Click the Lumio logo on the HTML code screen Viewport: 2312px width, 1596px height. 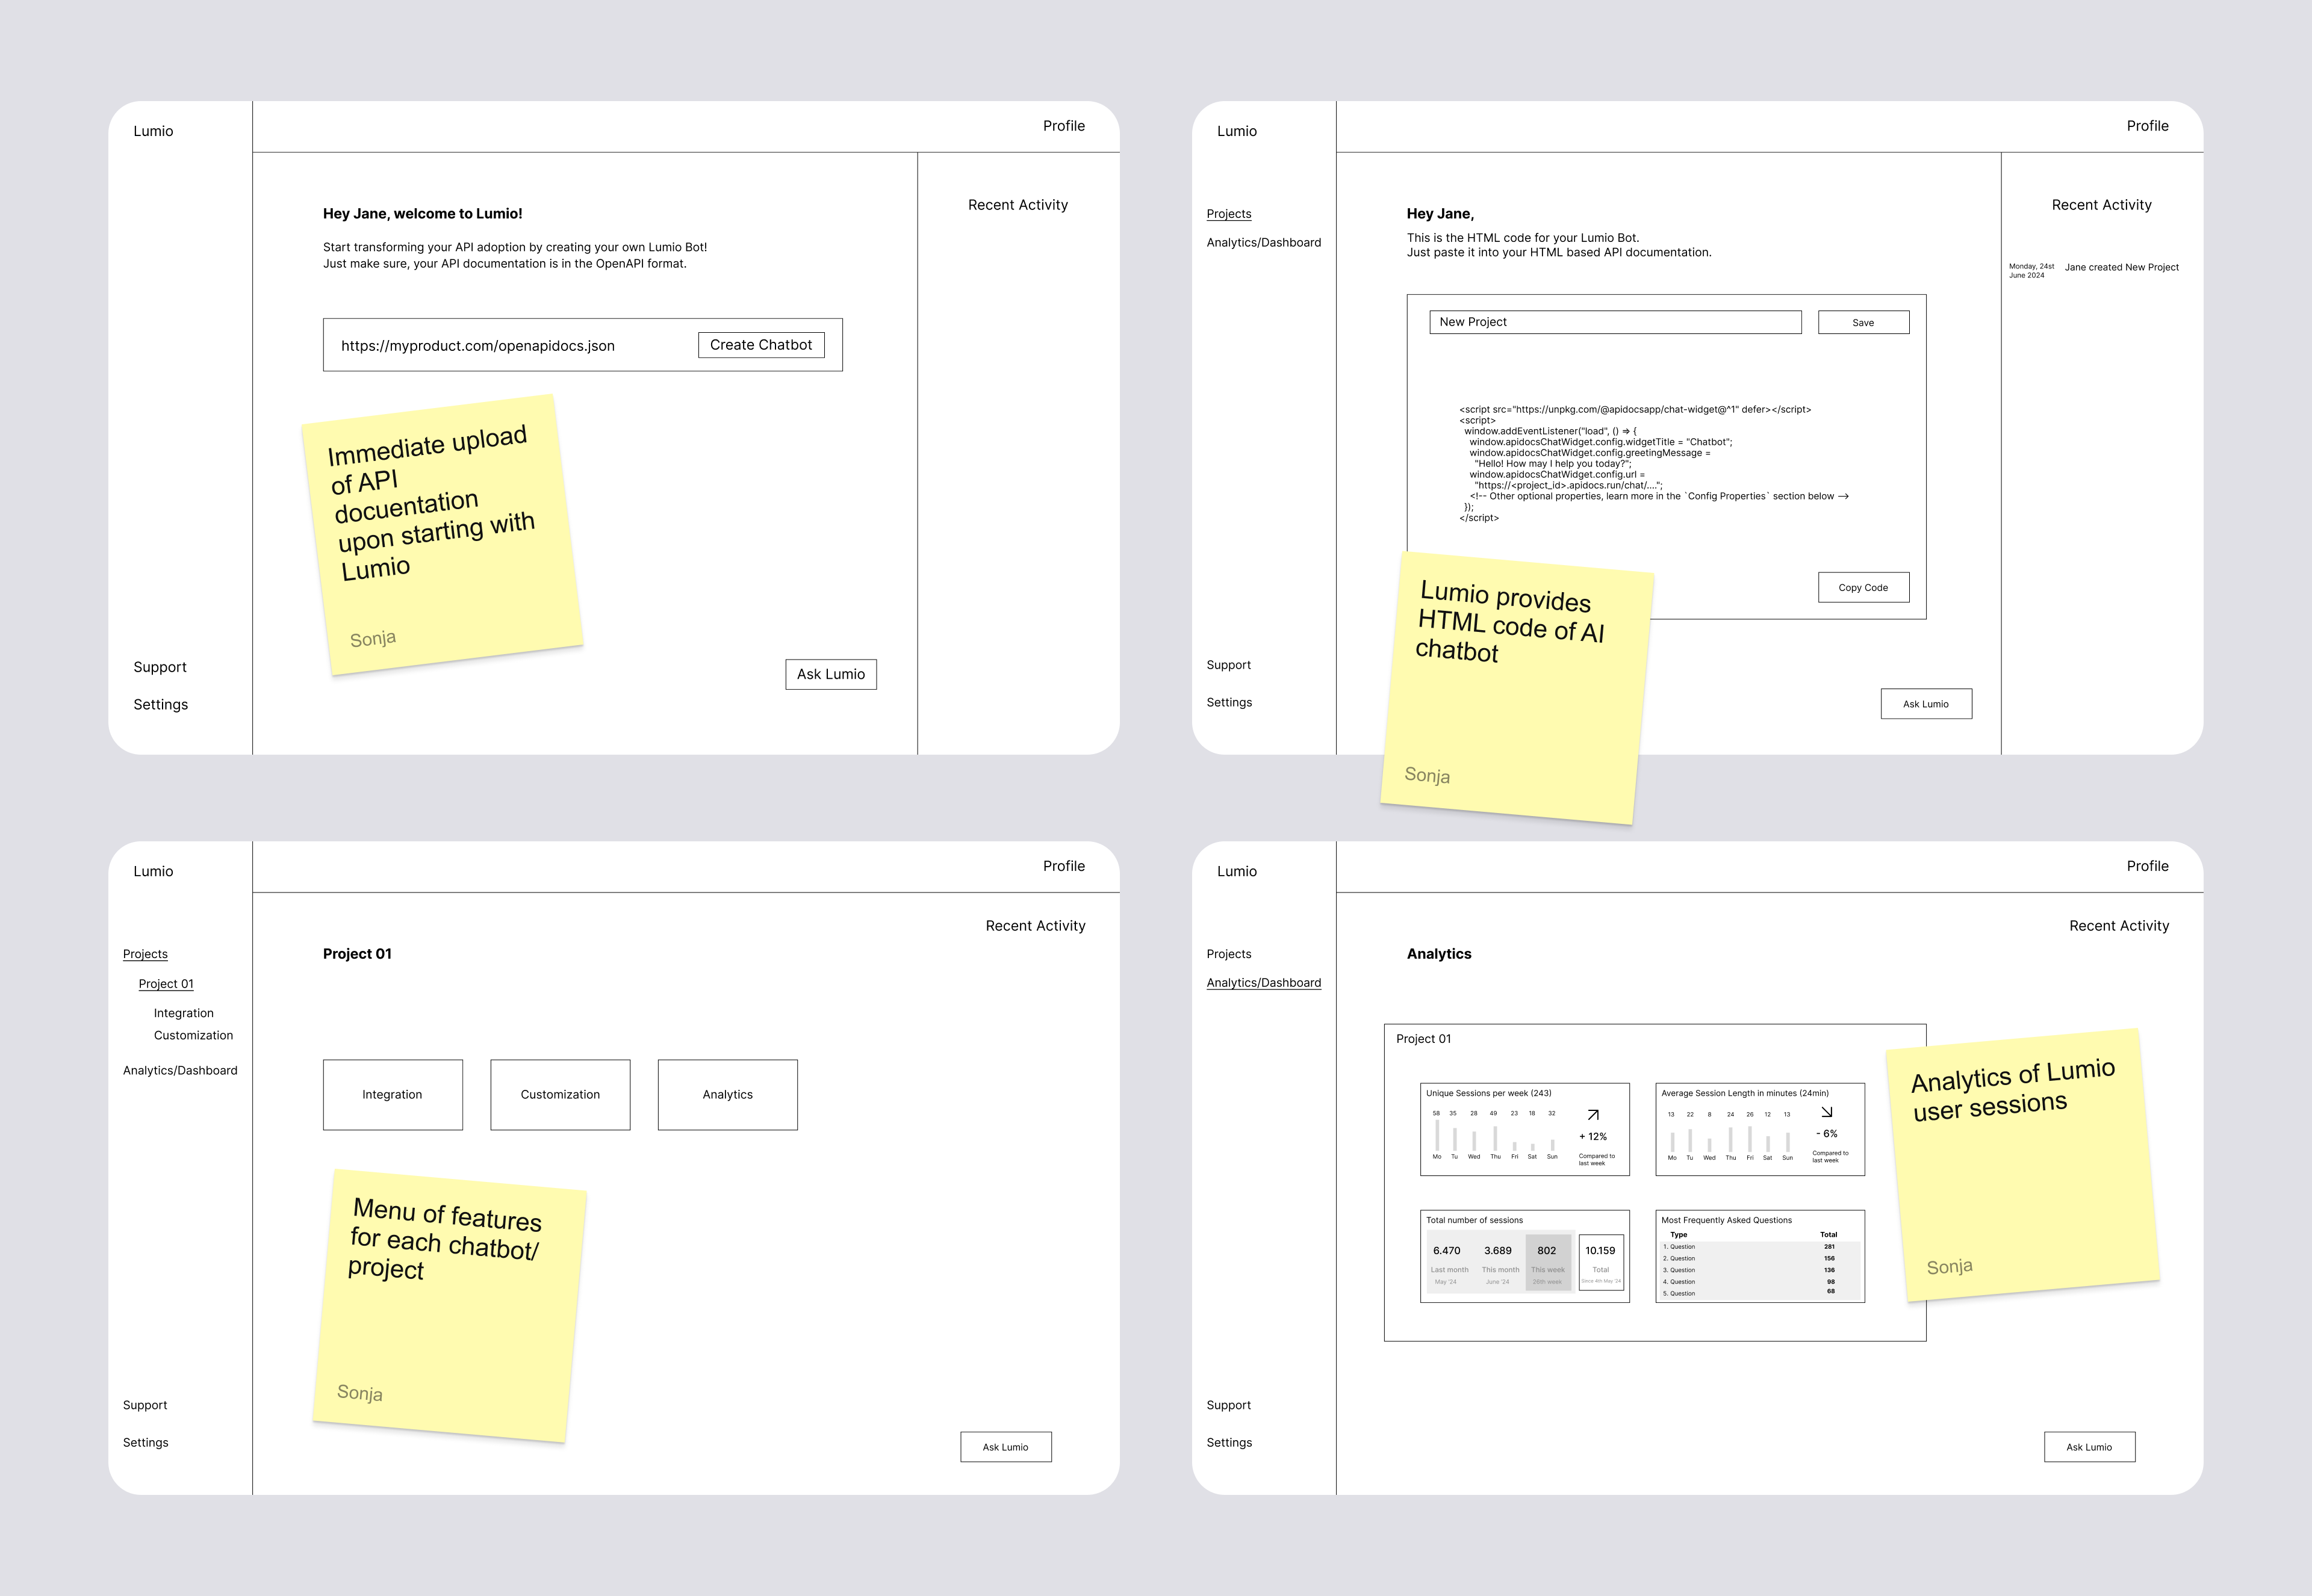click(1237, 131)
